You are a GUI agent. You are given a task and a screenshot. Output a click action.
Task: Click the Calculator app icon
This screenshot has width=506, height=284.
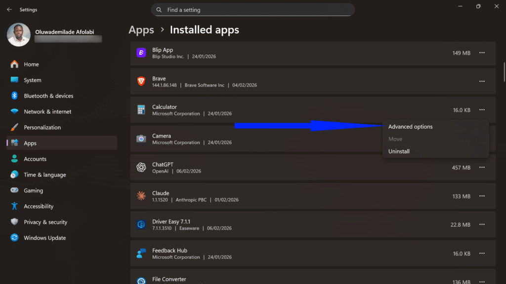pos(141,110)
